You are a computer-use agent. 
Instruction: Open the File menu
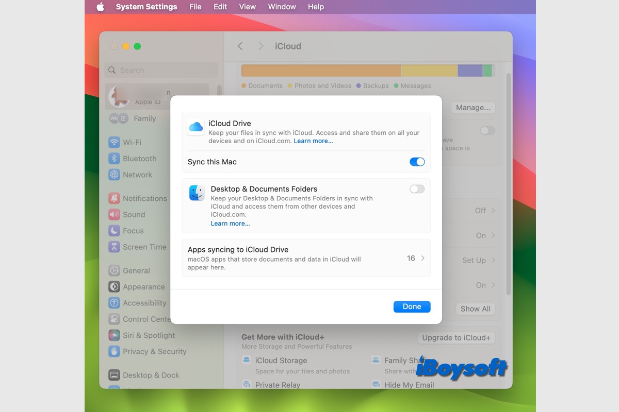pos(195,7)
